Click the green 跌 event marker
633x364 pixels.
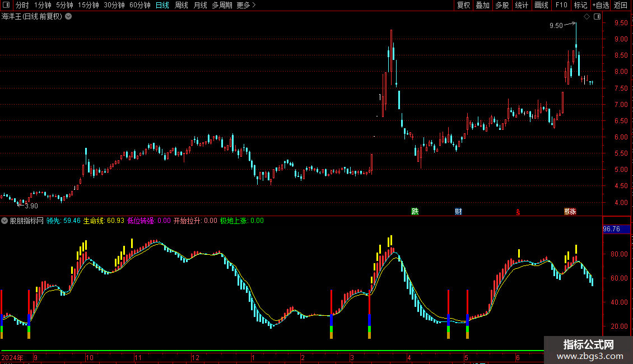pos(415,212)
